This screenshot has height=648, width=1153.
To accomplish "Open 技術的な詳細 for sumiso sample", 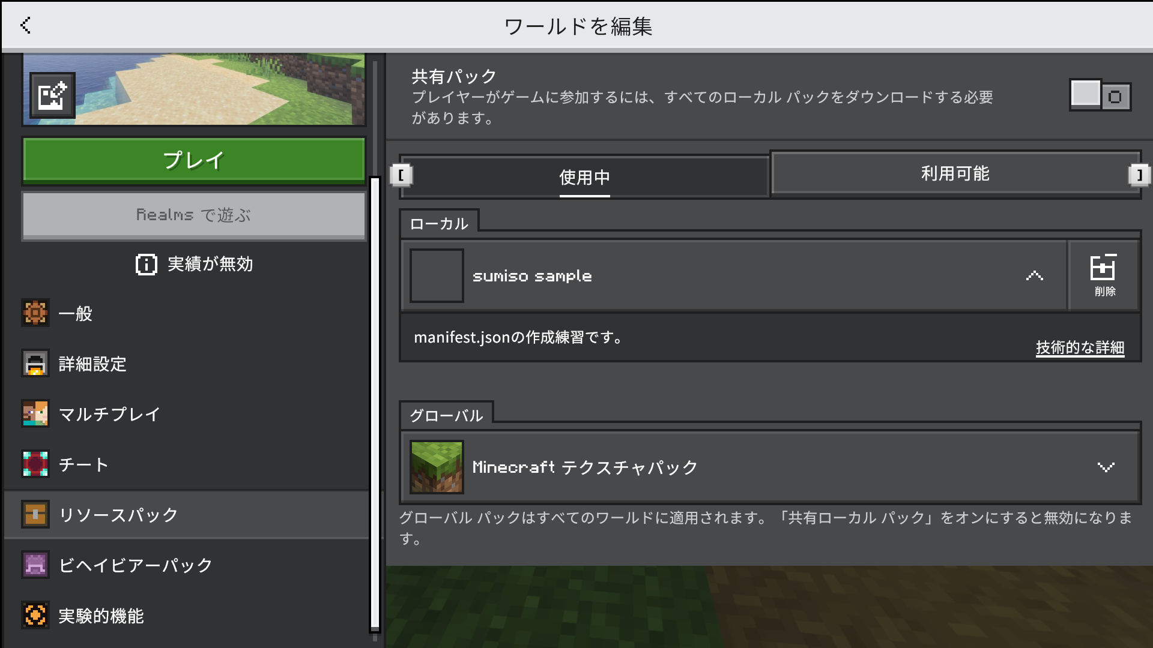I will (1079, 346).
